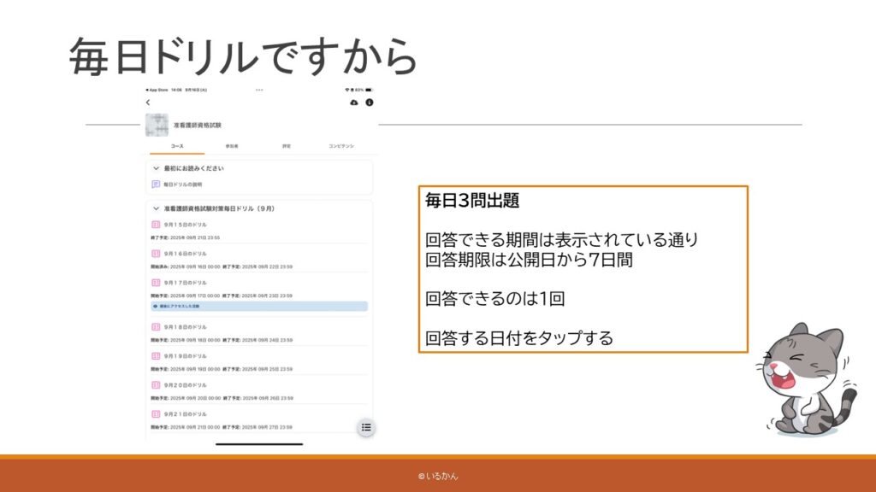Tap the quiz icon for 9月21日のドリル

(156, 414)
